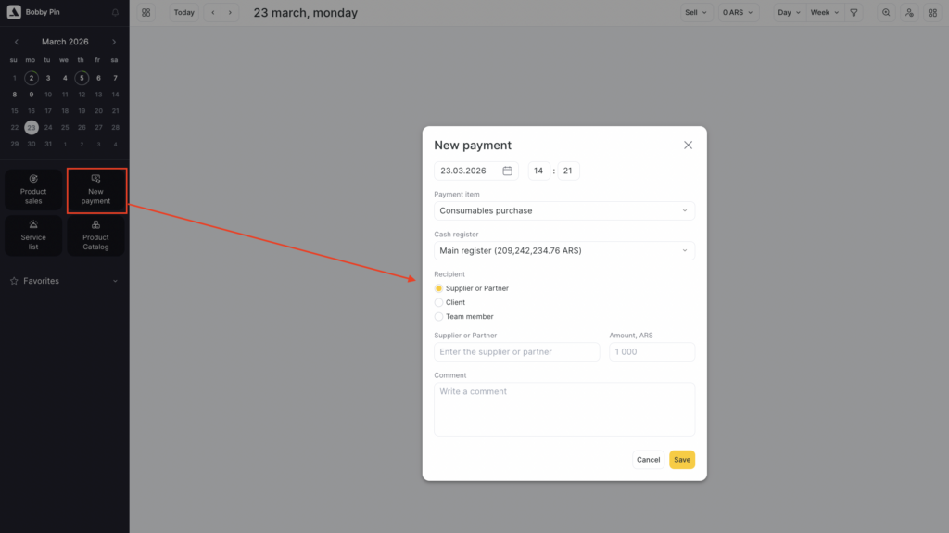Image resolution: width=949 pixels, height=533 pixels.
Task: Go to next month in mini calendar
Action: 114,42
